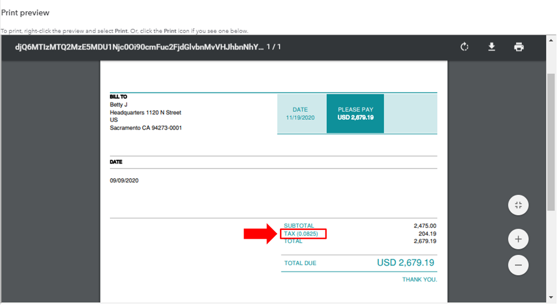
Task: Click the THANK YOU text
Action: pyautogui.click(x=419, y=279)
